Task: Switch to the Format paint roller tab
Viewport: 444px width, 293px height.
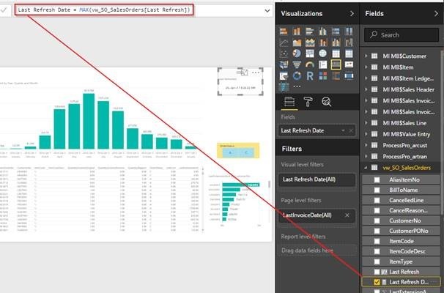Action: pos(308,101)
